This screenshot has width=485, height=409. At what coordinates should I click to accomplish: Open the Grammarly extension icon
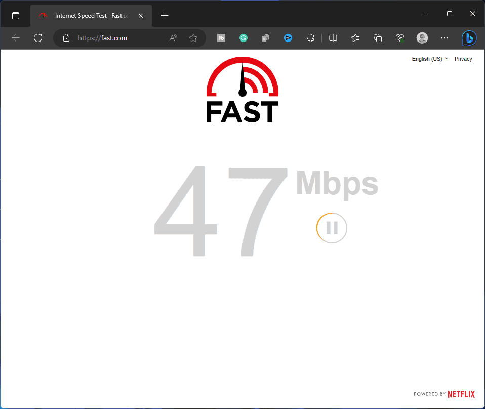click(244, 38)
